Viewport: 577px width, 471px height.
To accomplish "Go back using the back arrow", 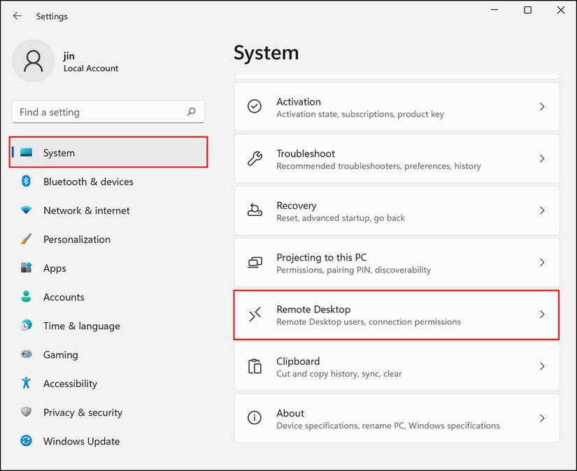I will click(x=17, y=15).
